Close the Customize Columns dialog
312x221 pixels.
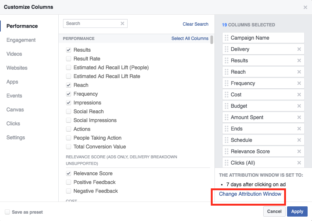point(305,7)
